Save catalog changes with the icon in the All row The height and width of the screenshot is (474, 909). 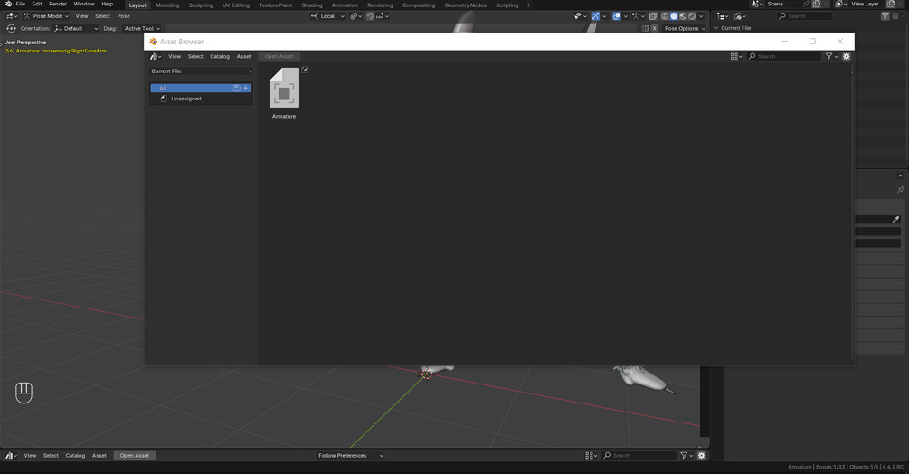[x=237, y=88]
